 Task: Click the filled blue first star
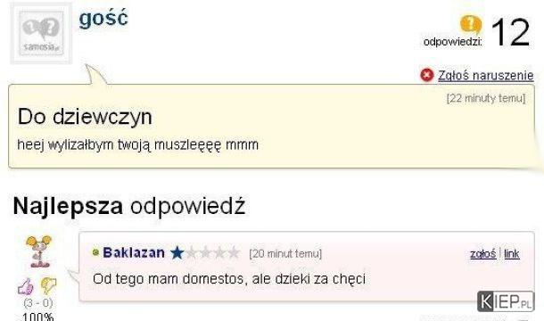tap(177, 252)
